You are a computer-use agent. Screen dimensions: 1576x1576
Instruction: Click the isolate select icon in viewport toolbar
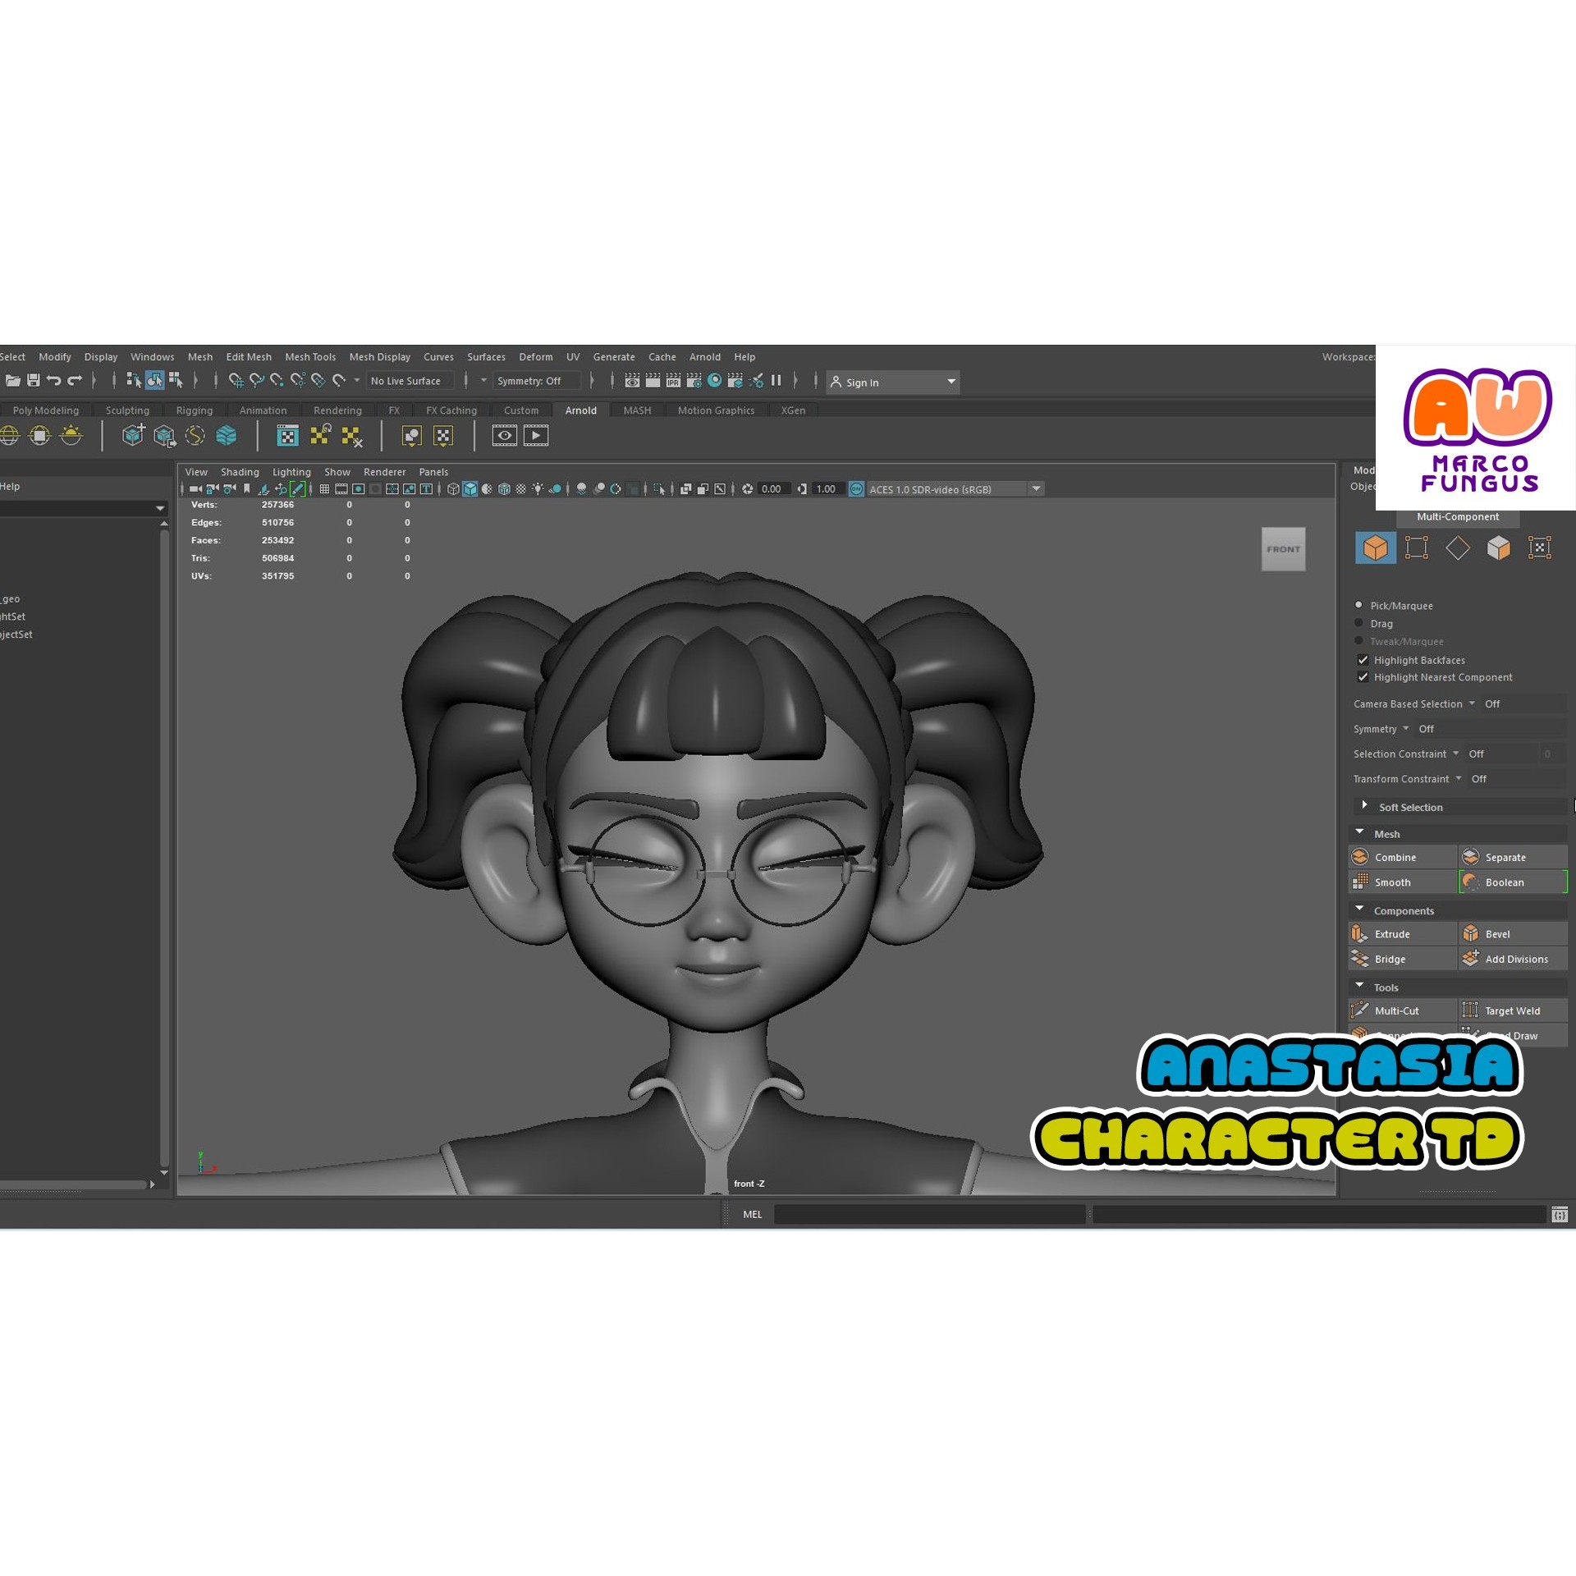point(659,489)
